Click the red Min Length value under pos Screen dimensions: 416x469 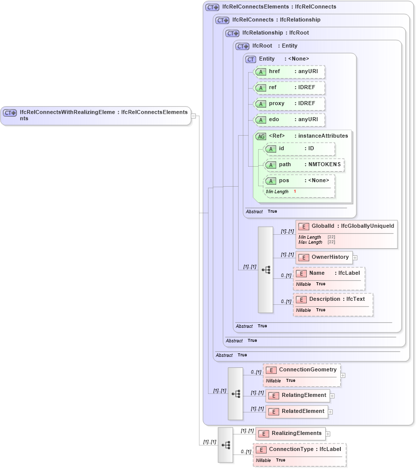click(x=294, y=191)
